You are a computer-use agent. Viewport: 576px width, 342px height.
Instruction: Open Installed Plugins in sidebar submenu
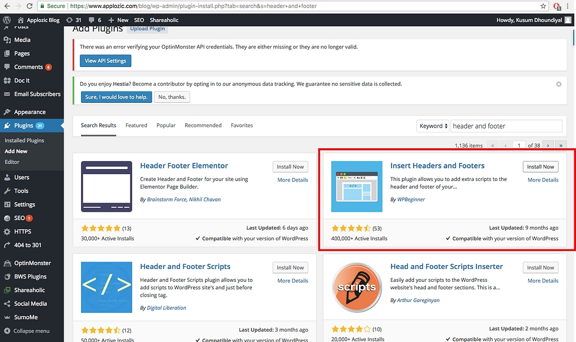(24, 140)
